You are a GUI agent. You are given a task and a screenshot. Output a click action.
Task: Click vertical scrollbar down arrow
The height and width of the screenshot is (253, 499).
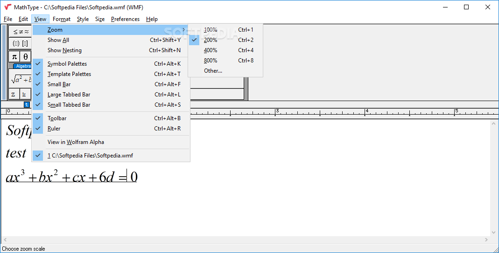pos(494,232)
